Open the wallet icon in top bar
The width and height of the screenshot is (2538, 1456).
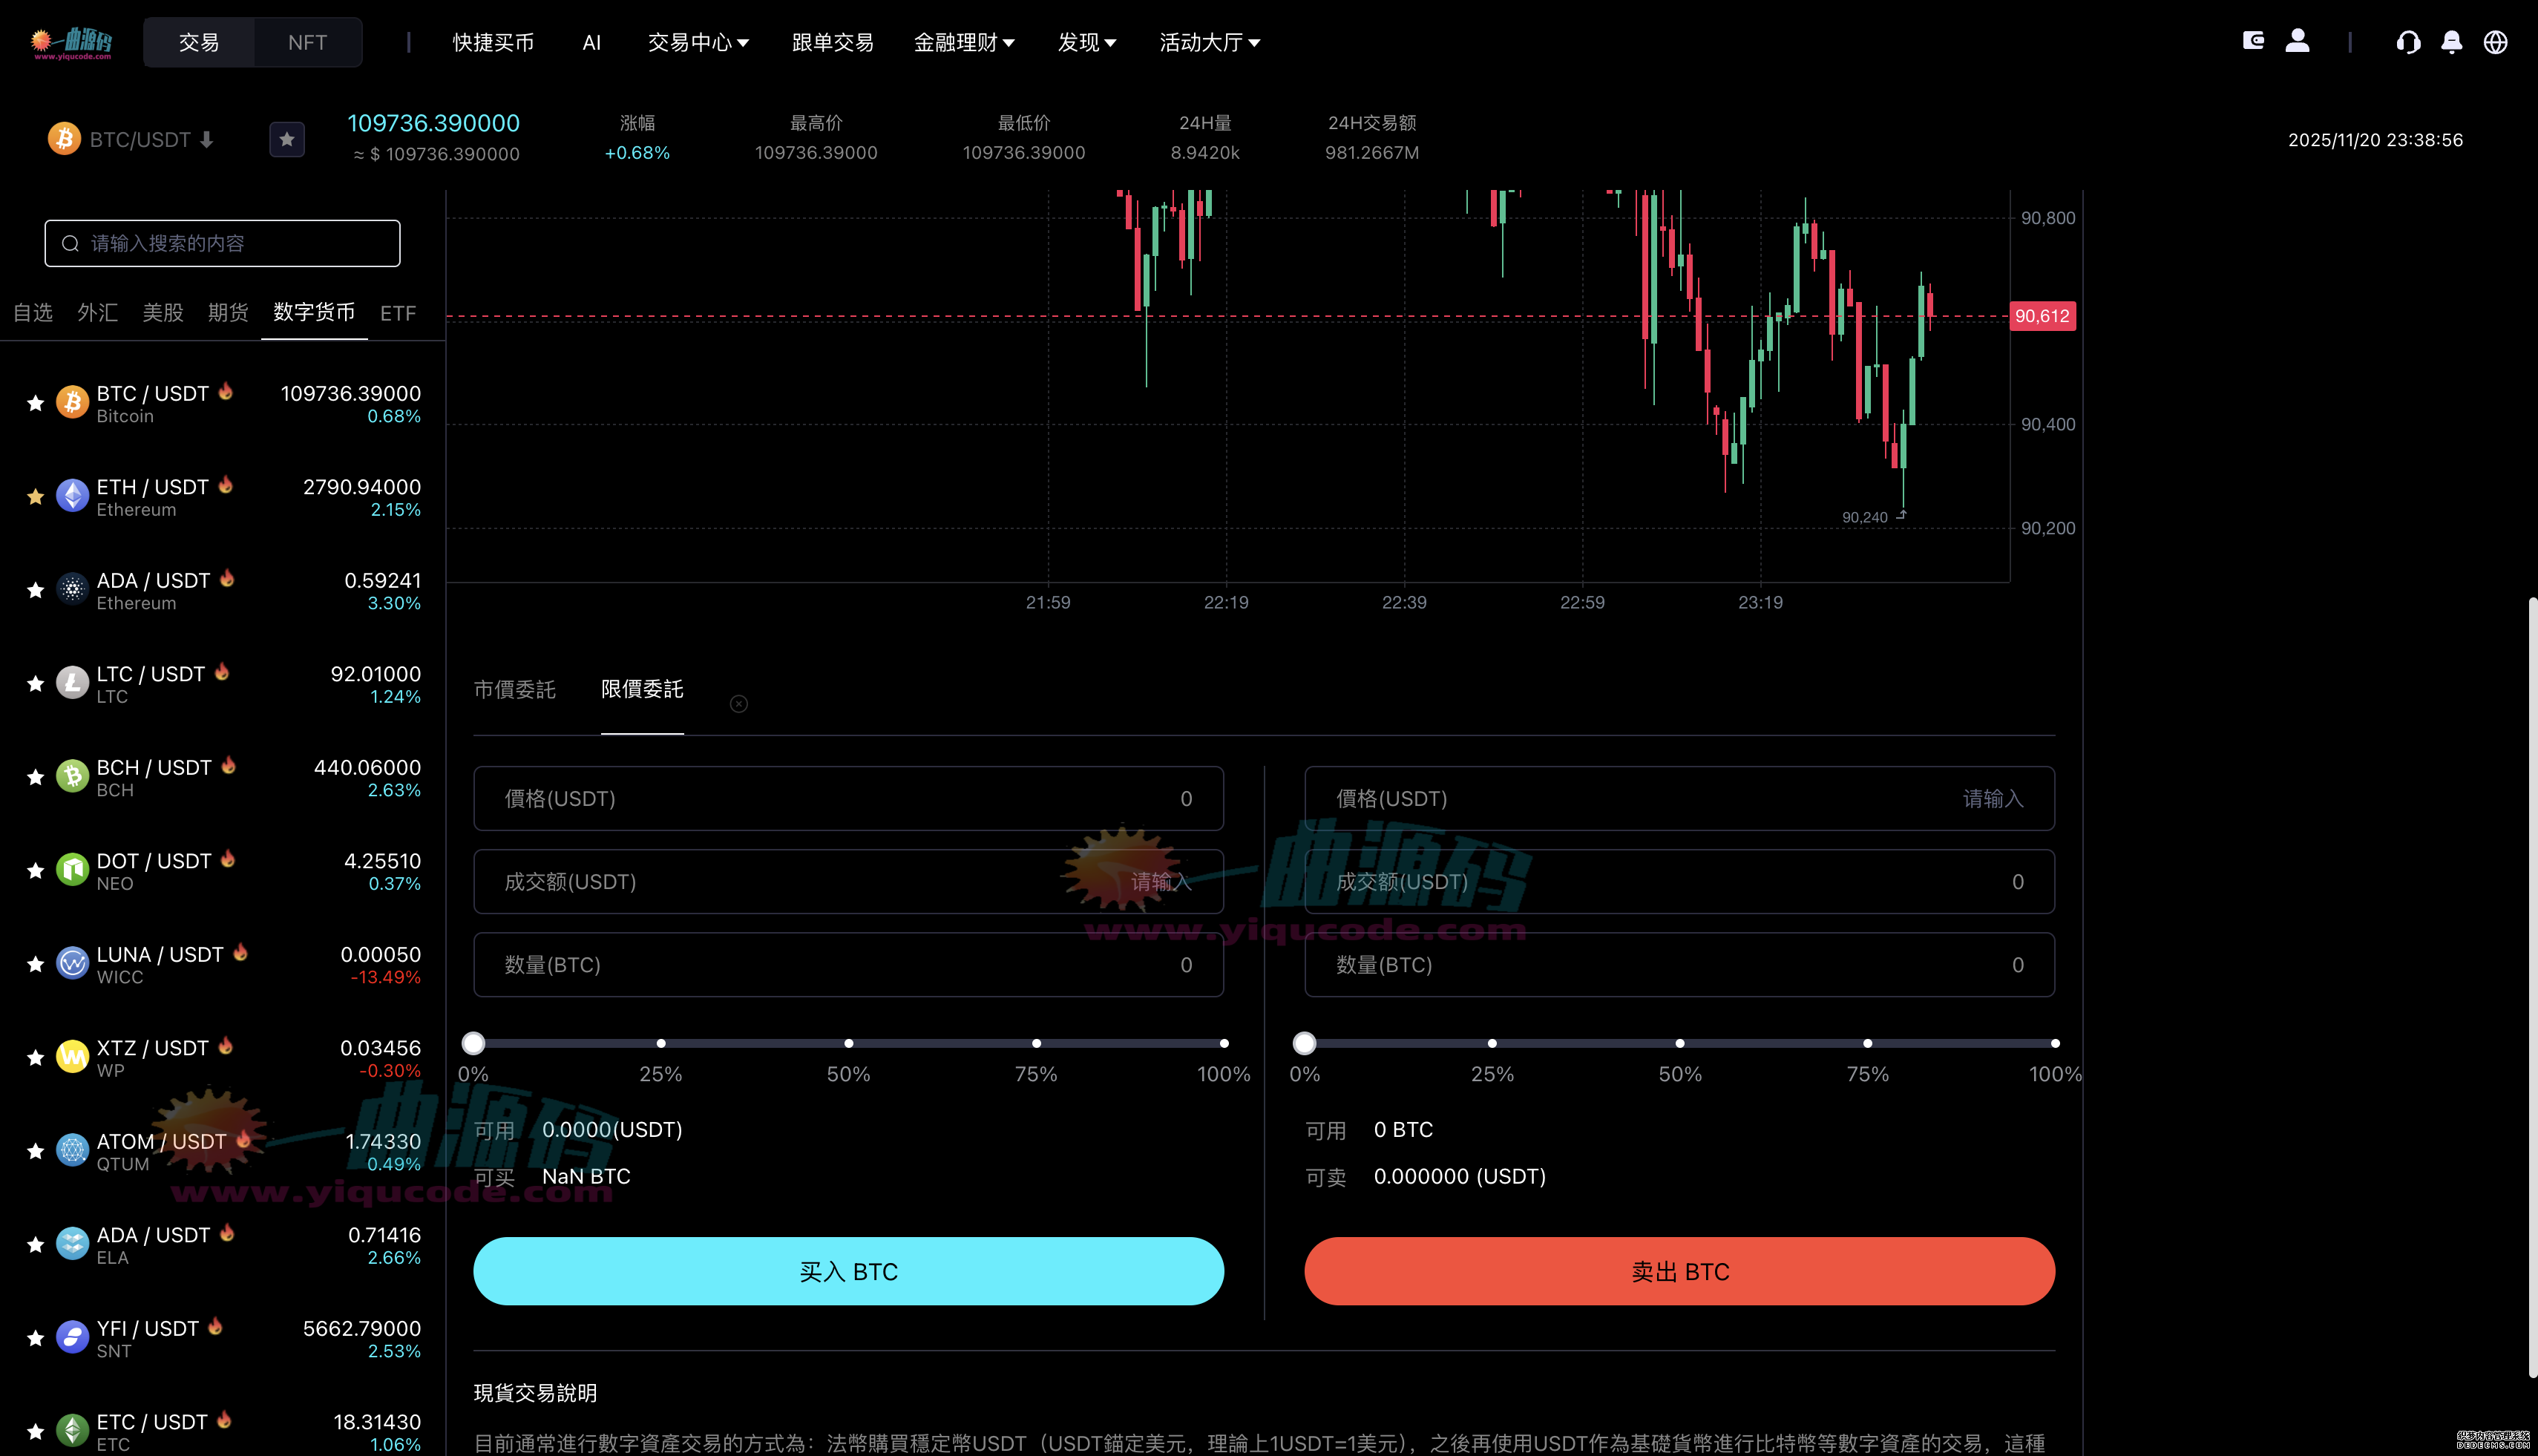[x=2254, y=42]
